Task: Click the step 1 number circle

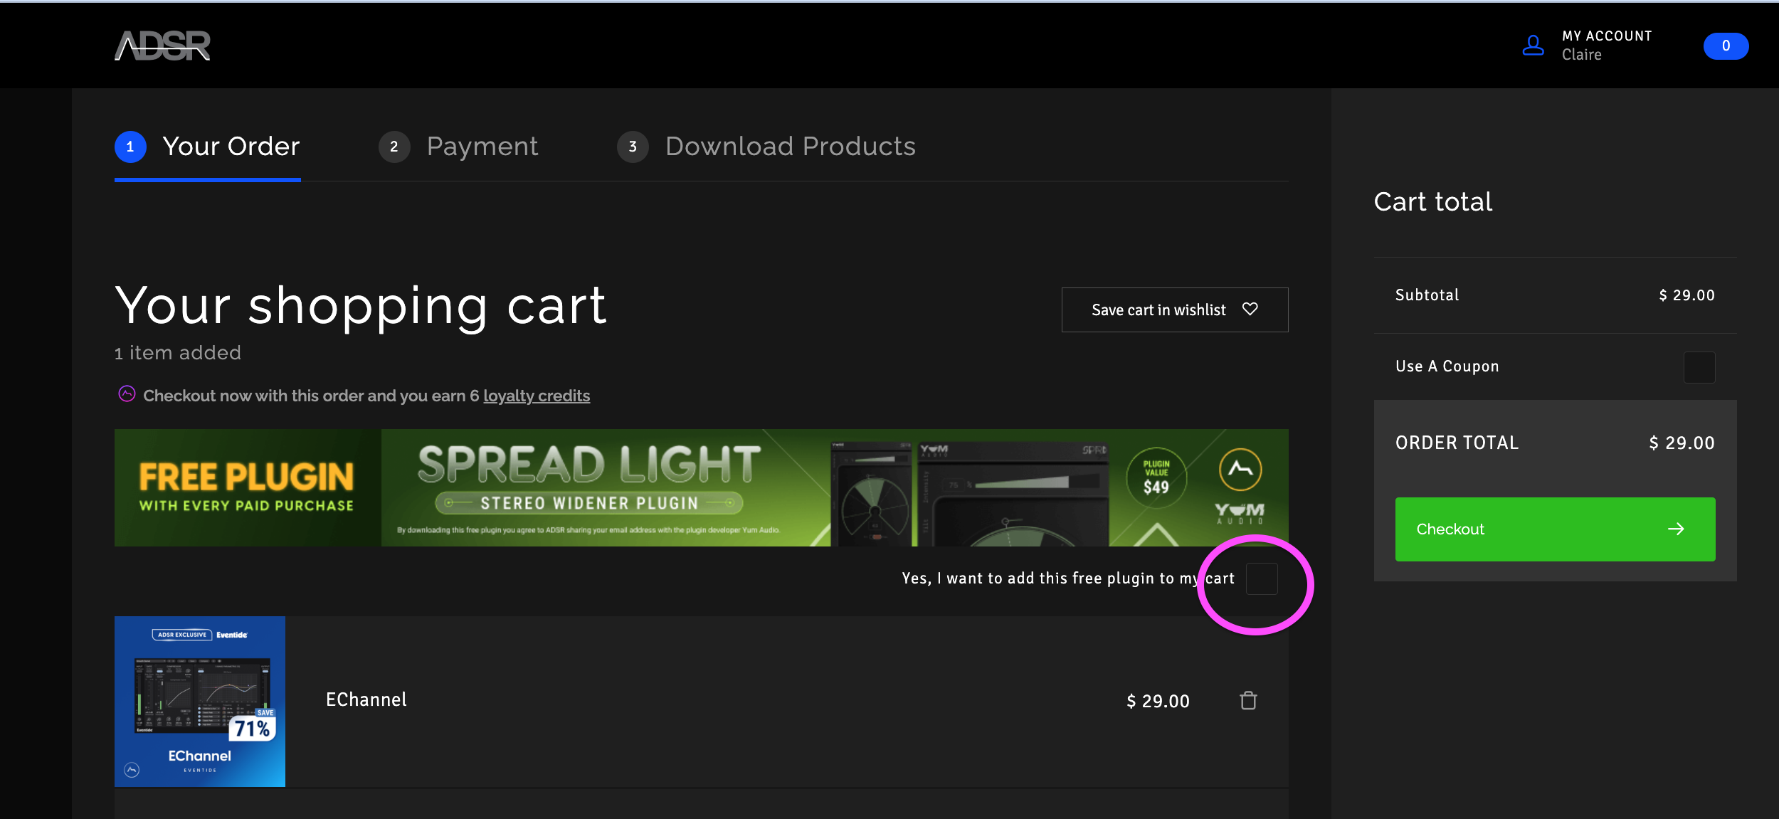Action: pos(130,147)
